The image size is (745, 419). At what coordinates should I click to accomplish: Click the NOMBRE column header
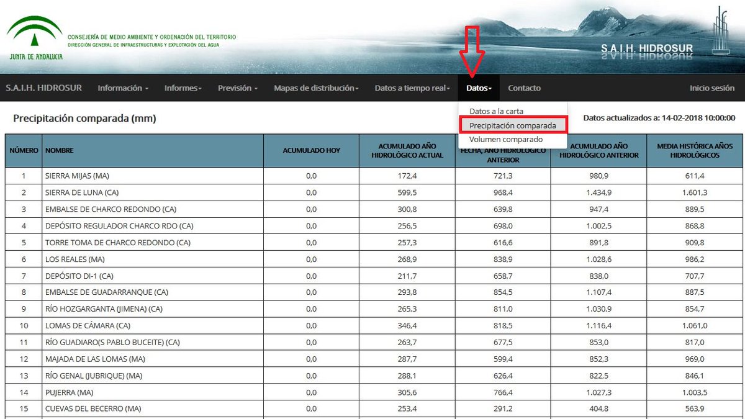click(x=153, y=151)
